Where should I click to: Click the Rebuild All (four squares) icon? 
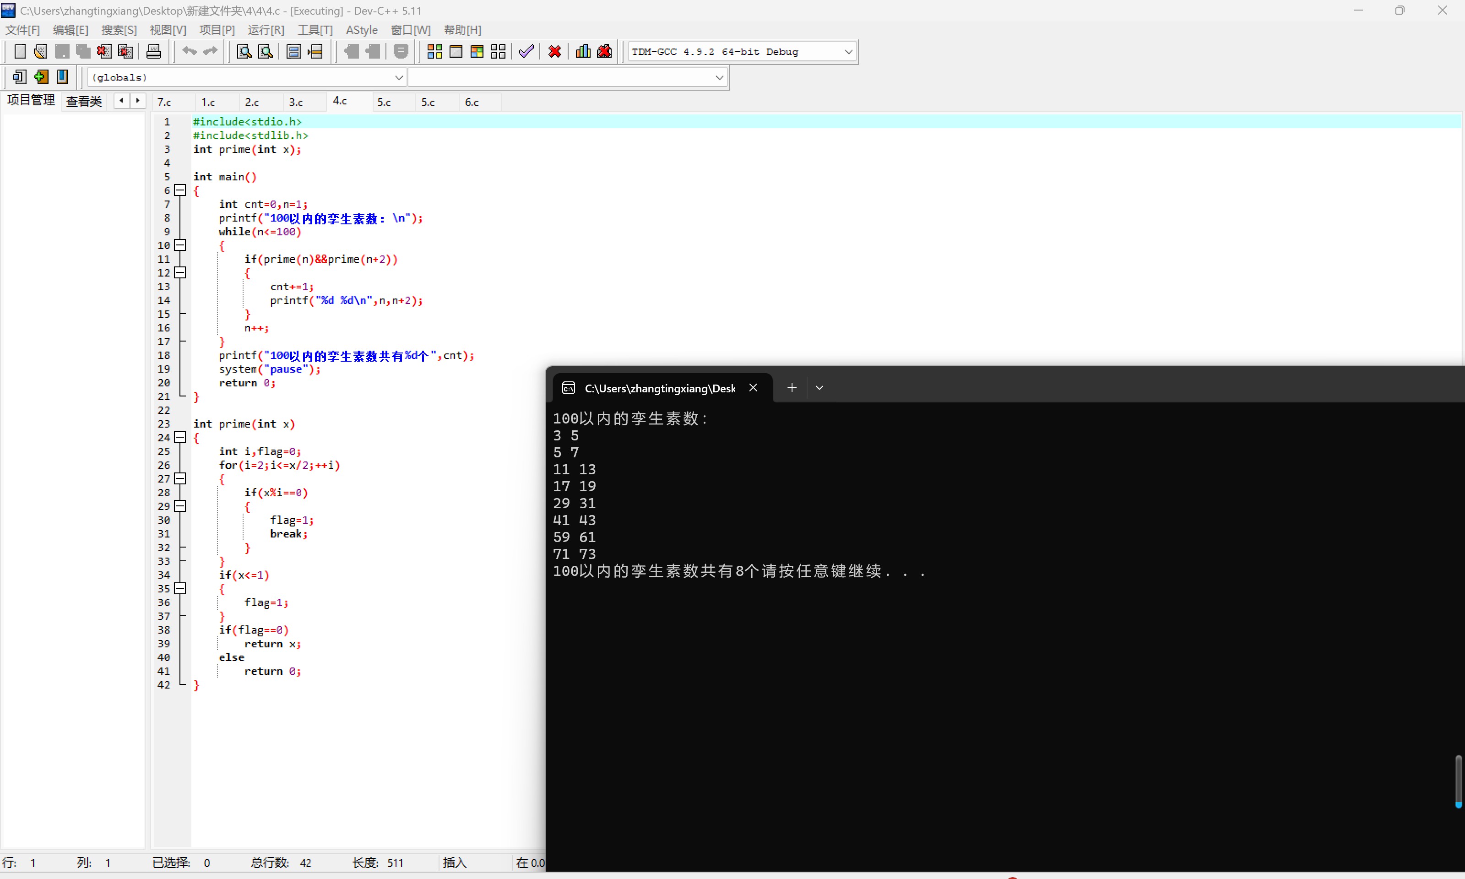[498, 52]
